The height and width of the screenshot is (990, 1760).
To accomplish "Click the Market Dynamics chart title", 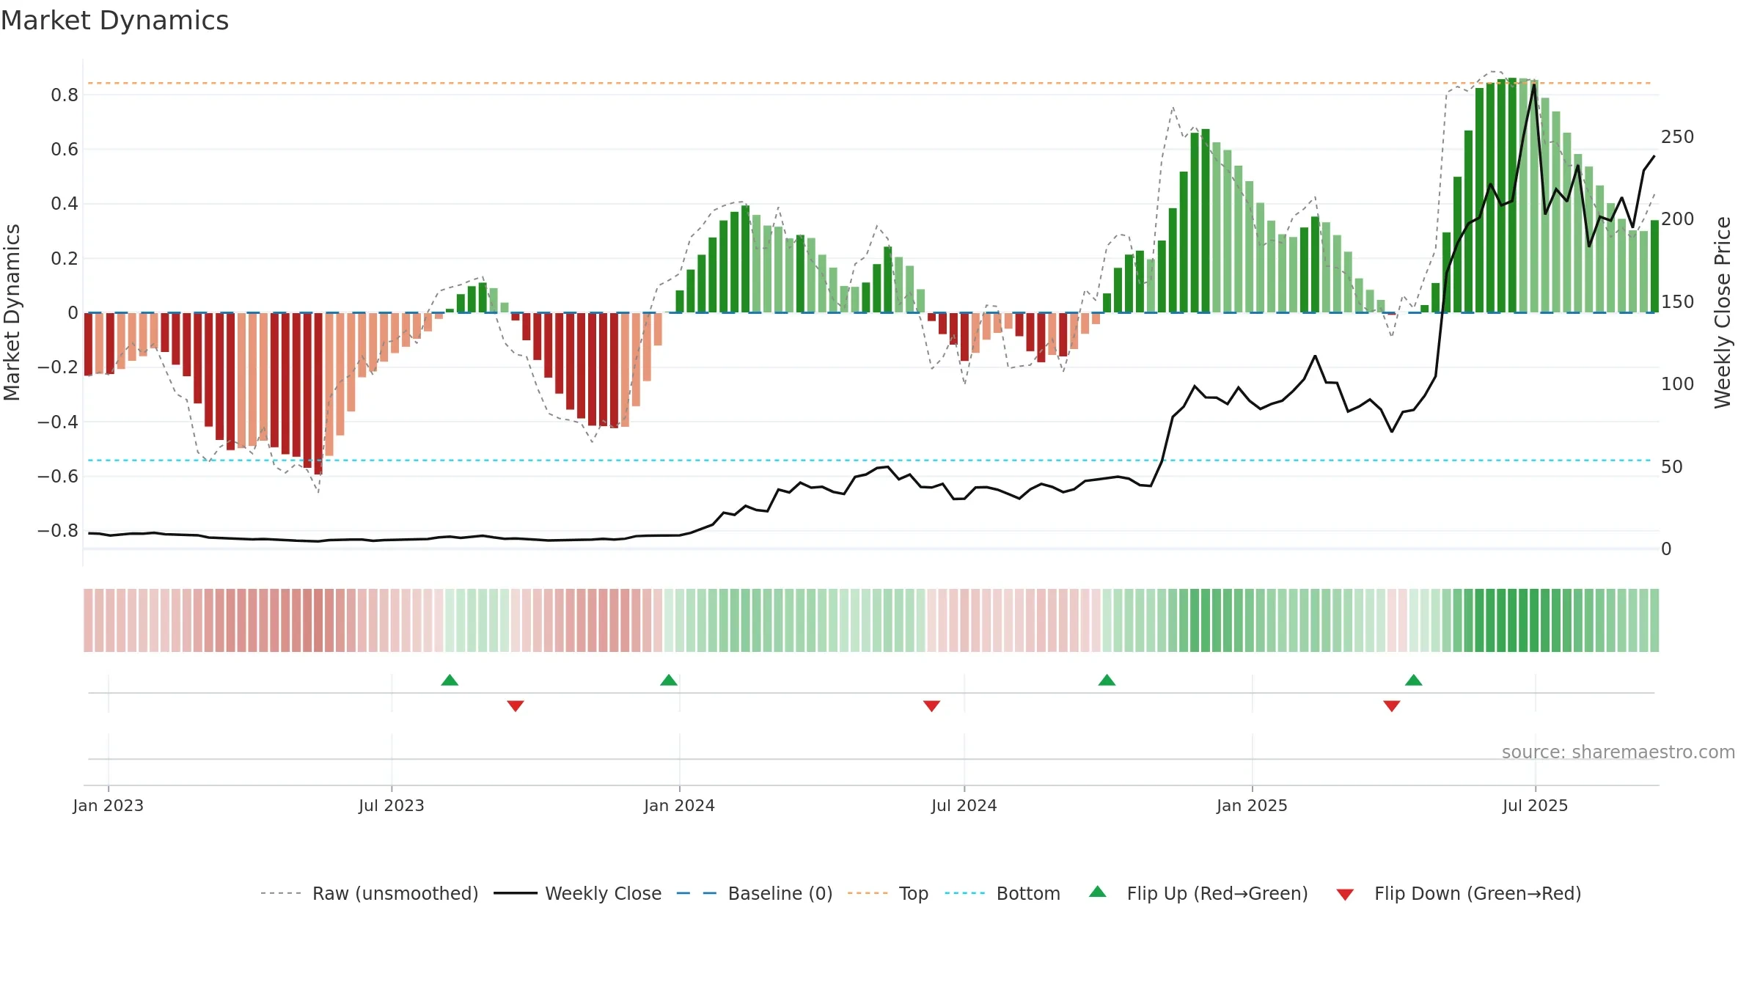I will click(x=114, y=21).
